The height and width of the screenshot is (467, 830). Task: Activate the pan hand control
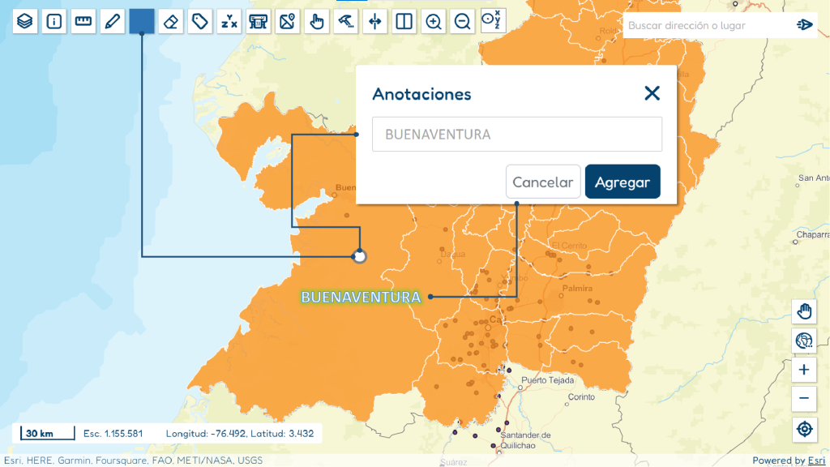(x=804, y=311)
